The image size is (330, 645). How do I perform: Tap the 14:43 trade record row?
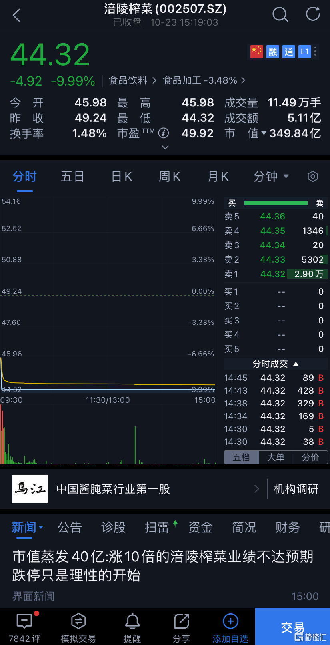coord(276,390)
